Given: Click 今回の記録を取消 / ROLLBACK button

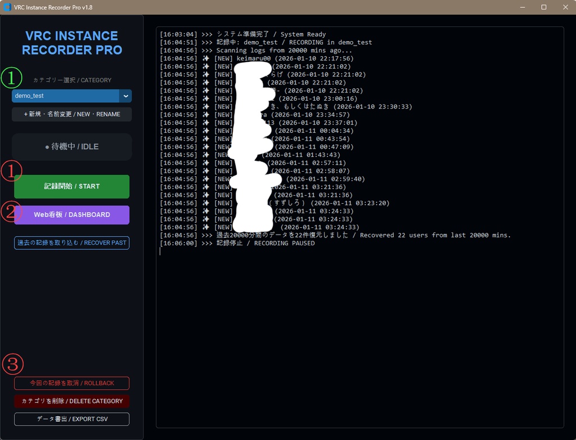Looking at the screenshot, I should click(71, 383).
